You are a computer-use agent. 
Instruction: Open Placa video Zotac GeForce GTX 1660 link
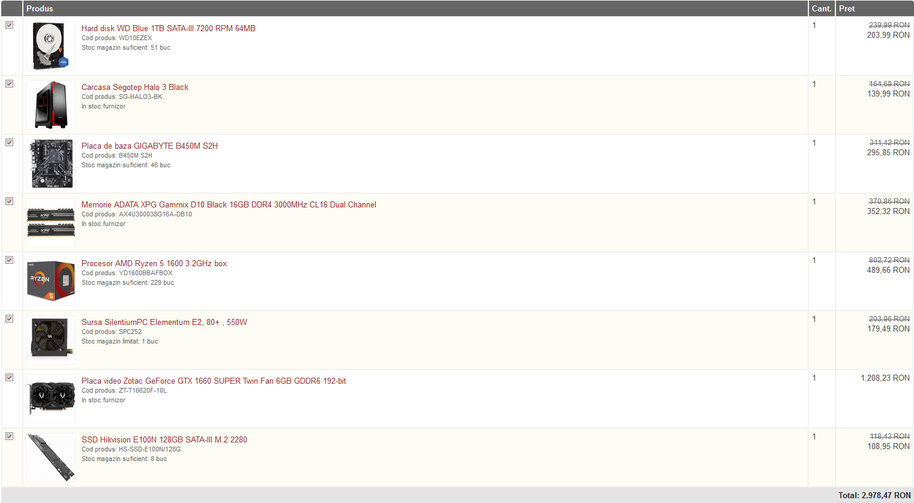(214, 381)
